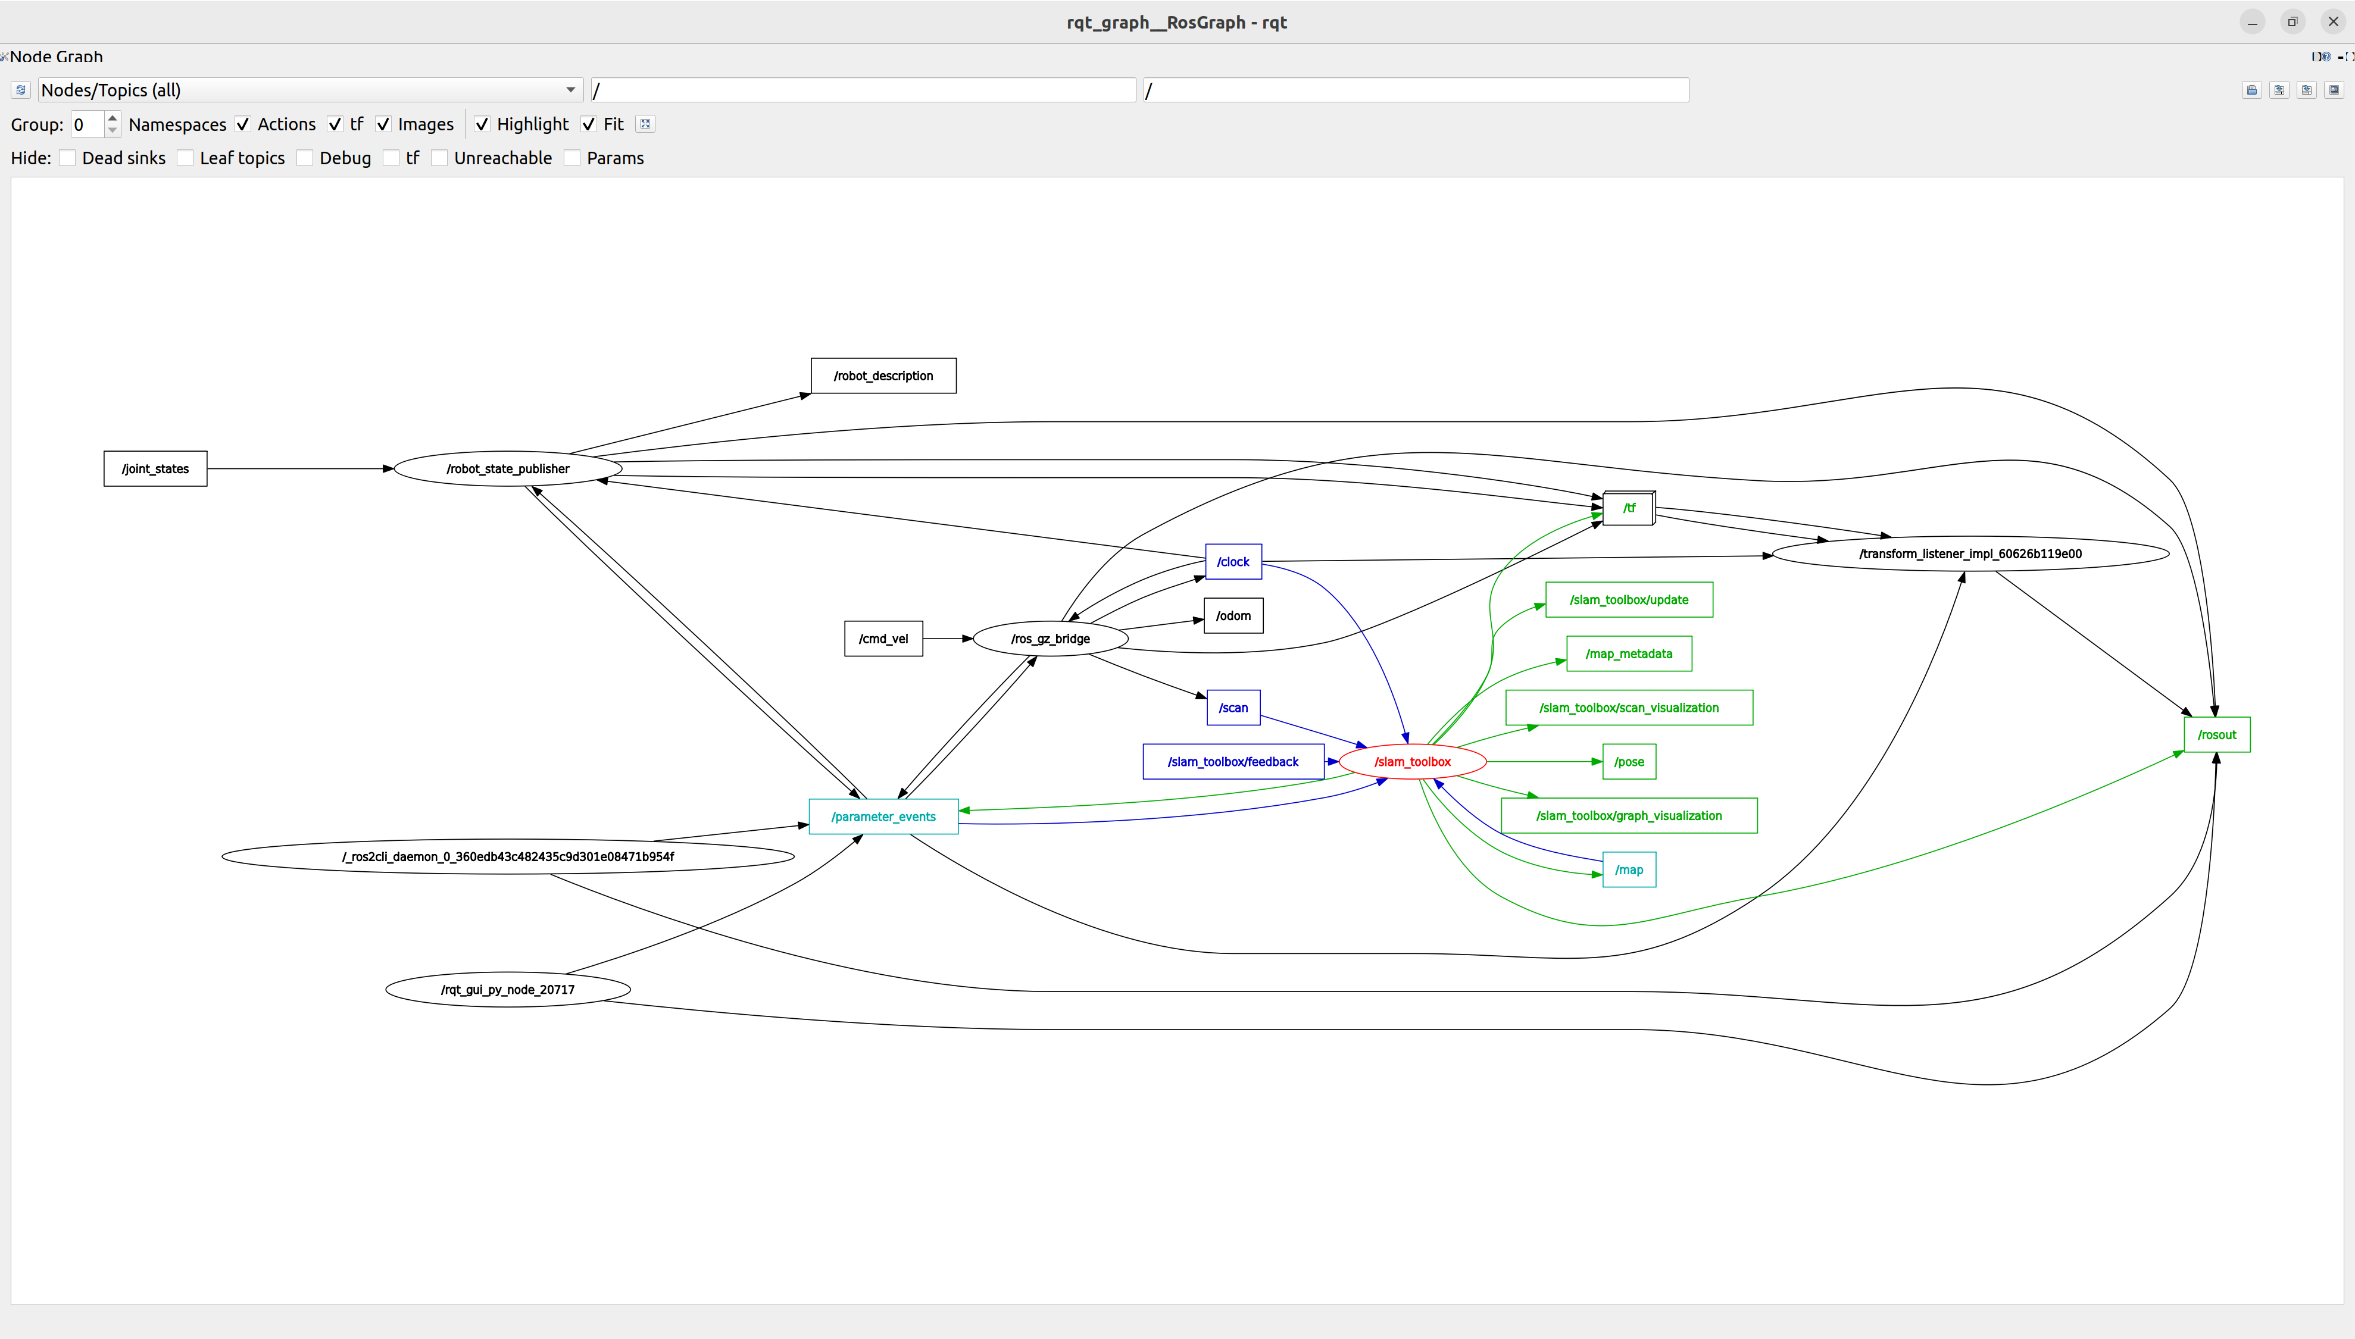Refresh the ROS graph

(x=20, y=90)
